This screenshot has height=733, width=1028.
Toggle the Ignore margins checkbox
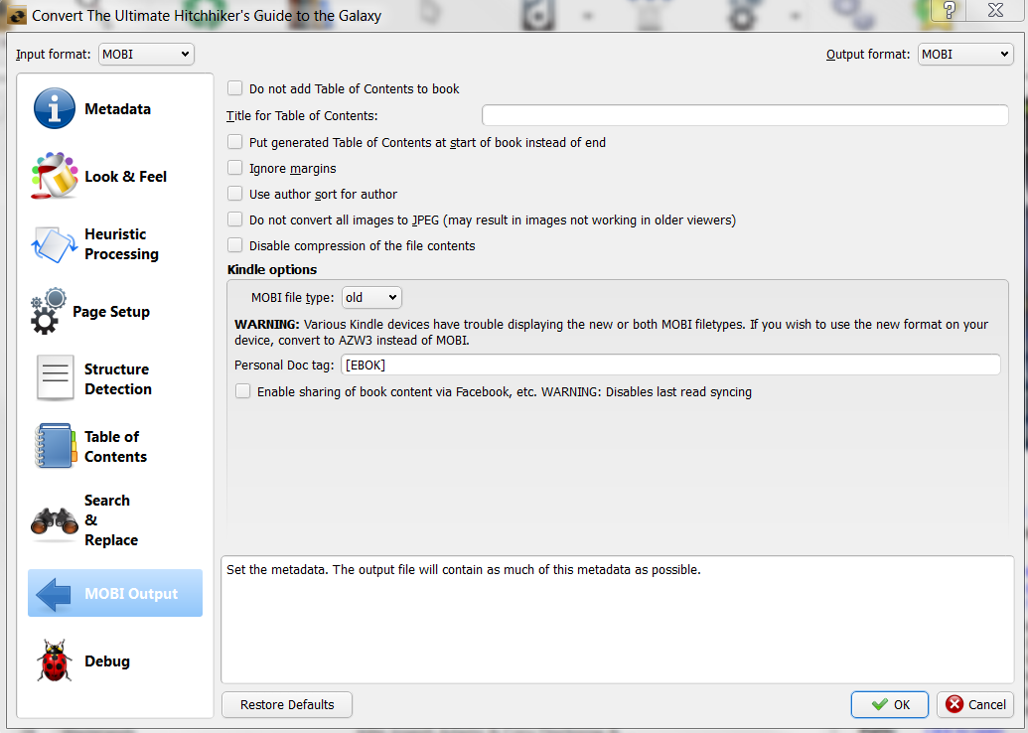(x=234, y=168)
